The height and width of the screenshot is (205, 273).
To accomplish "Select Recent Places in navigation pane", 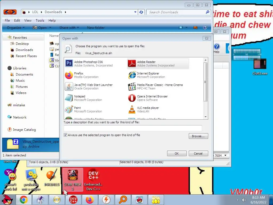I will pos(26,56).
